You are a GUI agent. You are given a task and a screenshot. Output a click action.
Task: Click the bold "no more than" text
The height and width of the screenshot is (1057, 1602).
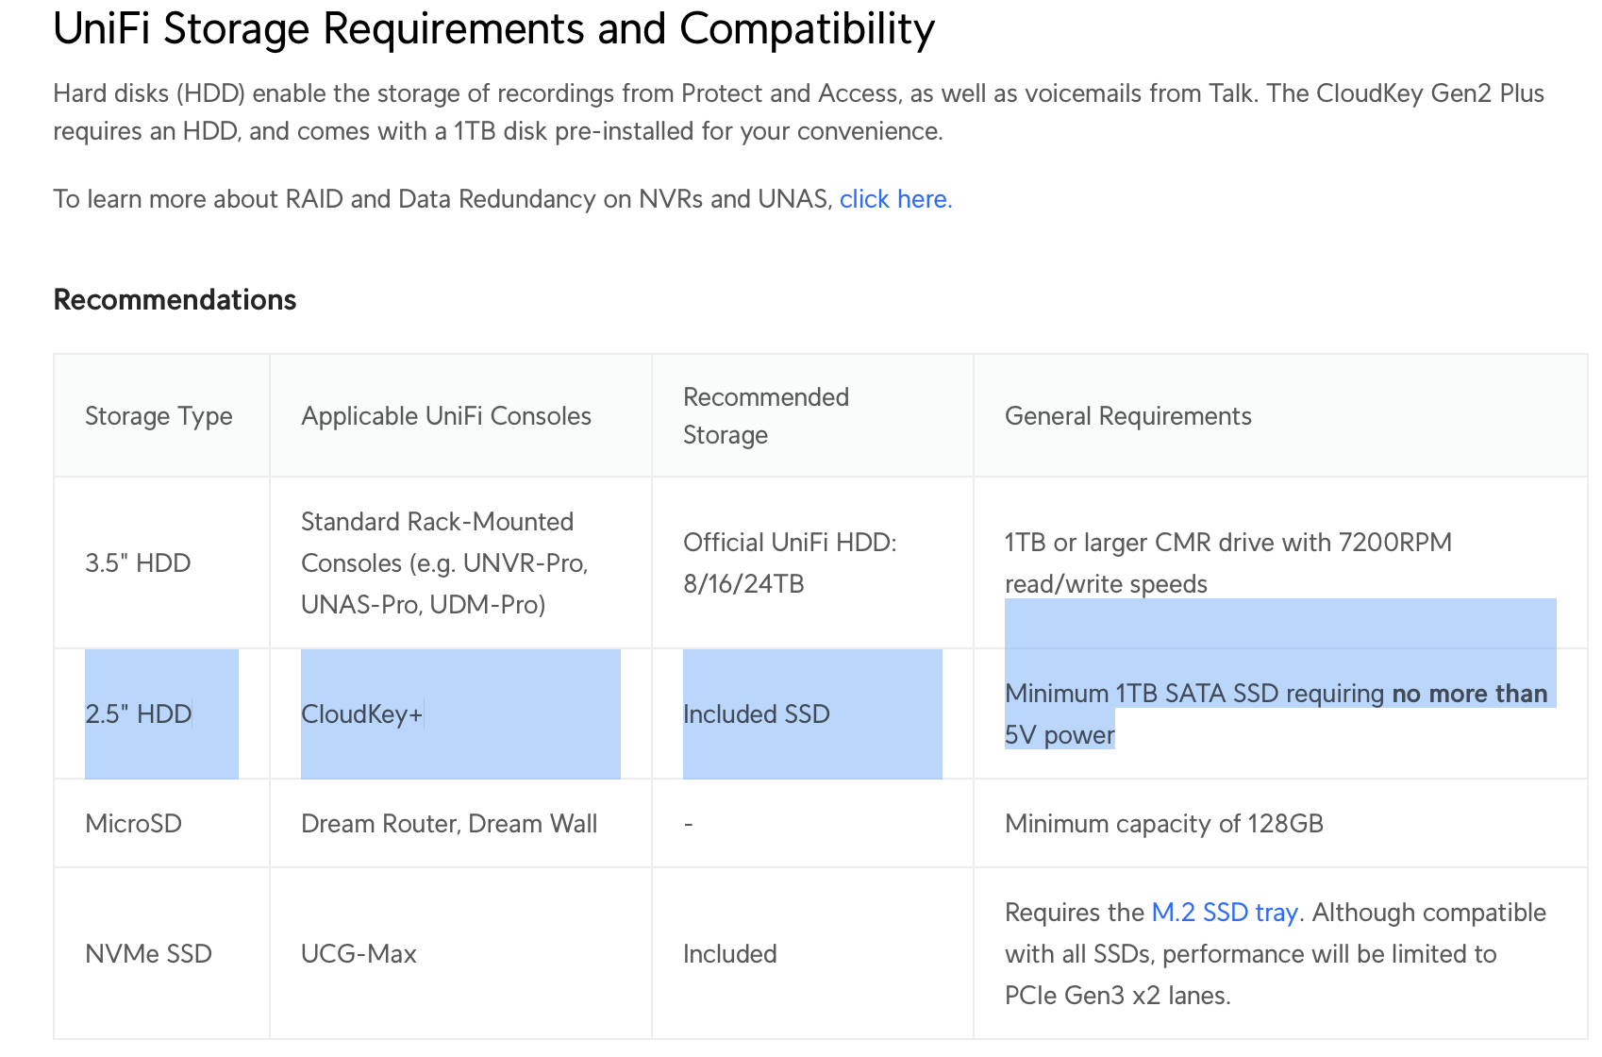1469,694
